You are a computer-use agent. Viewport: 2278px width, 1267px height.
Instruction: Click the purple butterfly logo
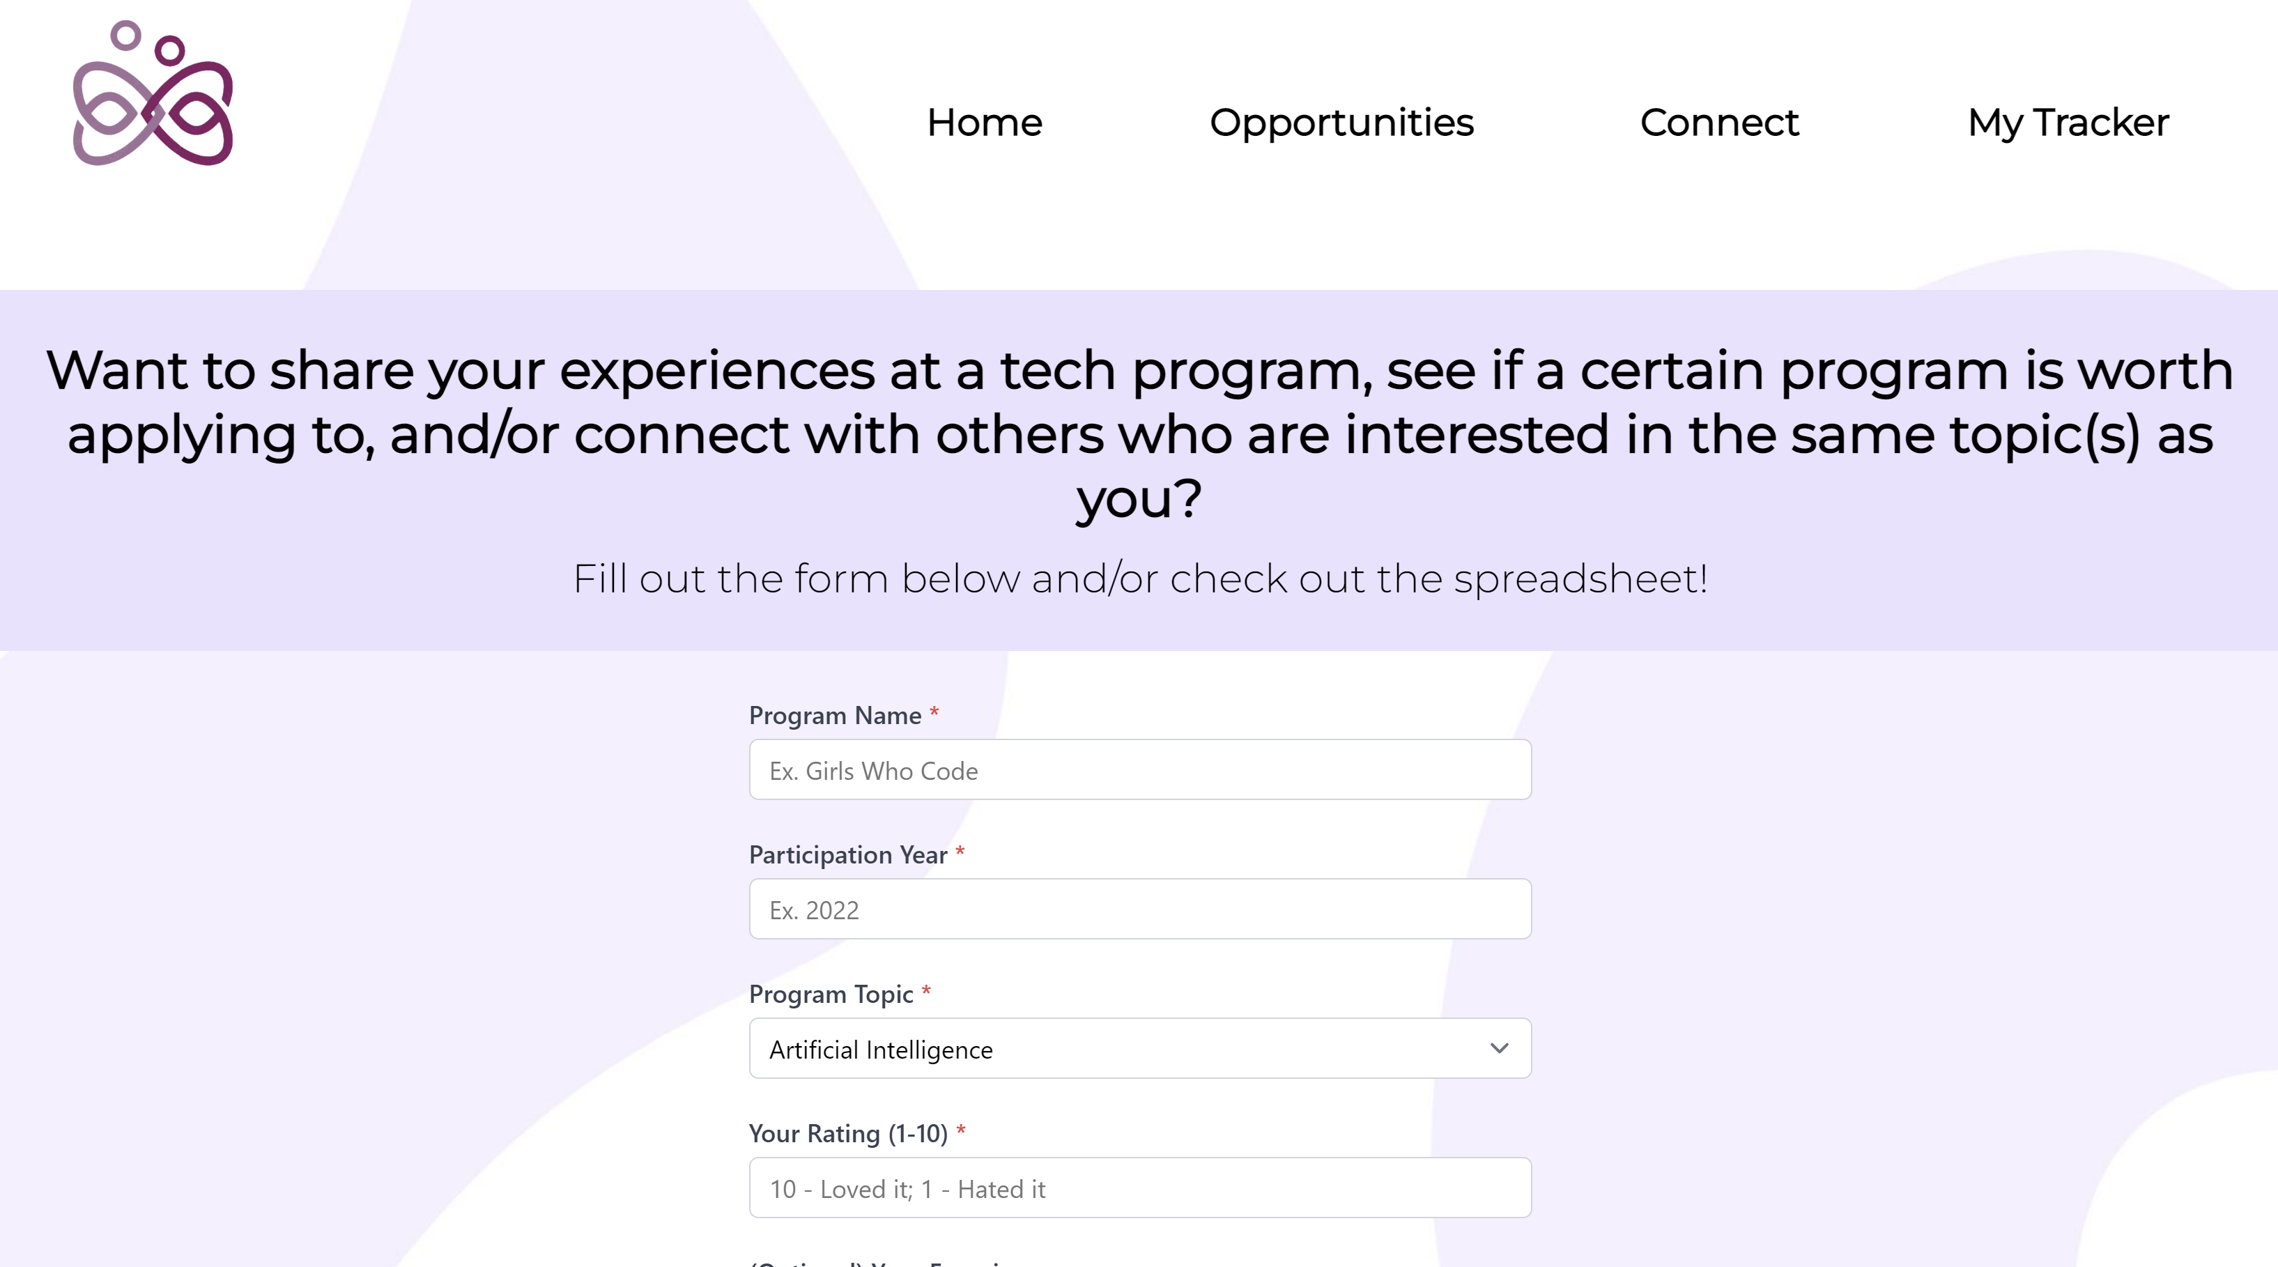click(x=152, y=93)
